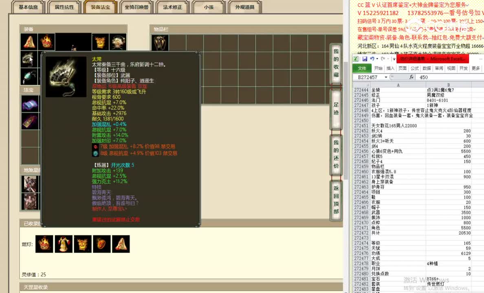Open the Excel 公式 ribbon tab
This screenshot has height=293, width=484.
pyautogui.click(x=415, y=68)
